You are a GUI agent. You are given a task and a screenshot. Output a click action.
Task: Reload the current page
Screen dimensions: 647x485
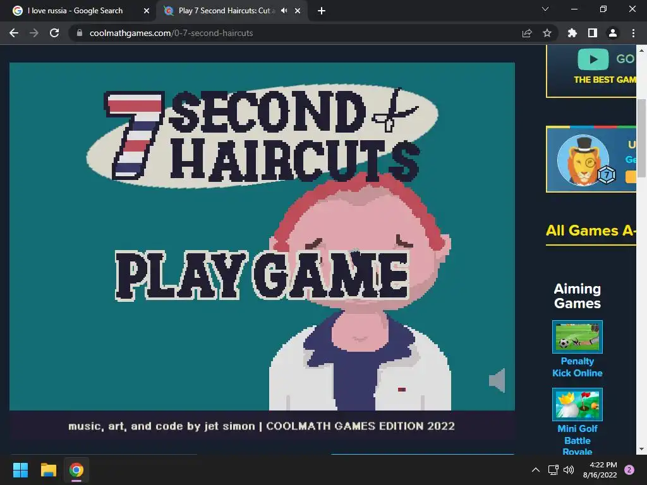(x=54, y=33)
